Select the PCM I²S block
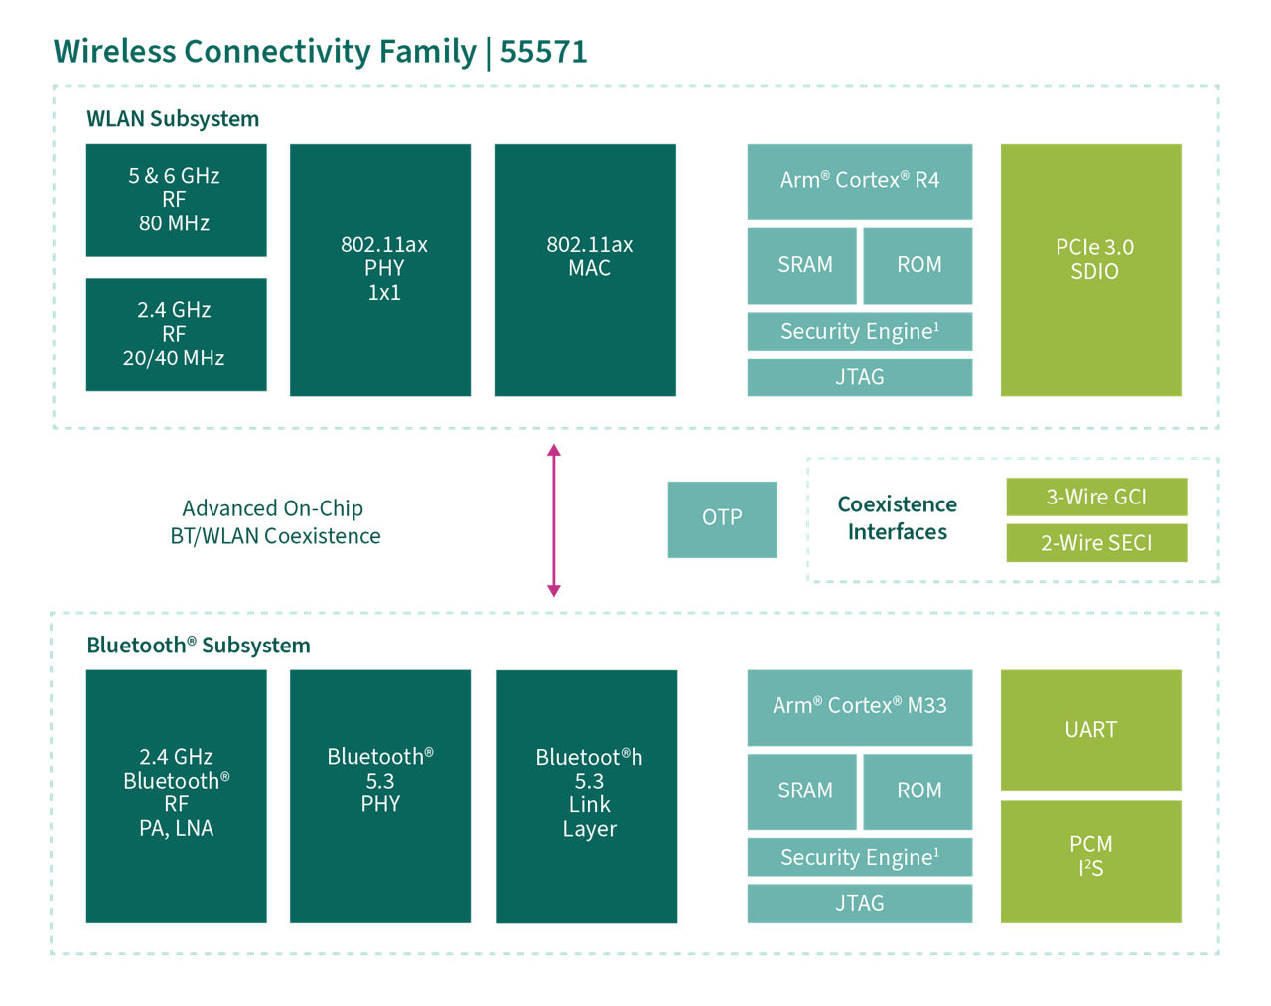Viewport: 1271px width, 1006px height. click(x=1091, y=861)
